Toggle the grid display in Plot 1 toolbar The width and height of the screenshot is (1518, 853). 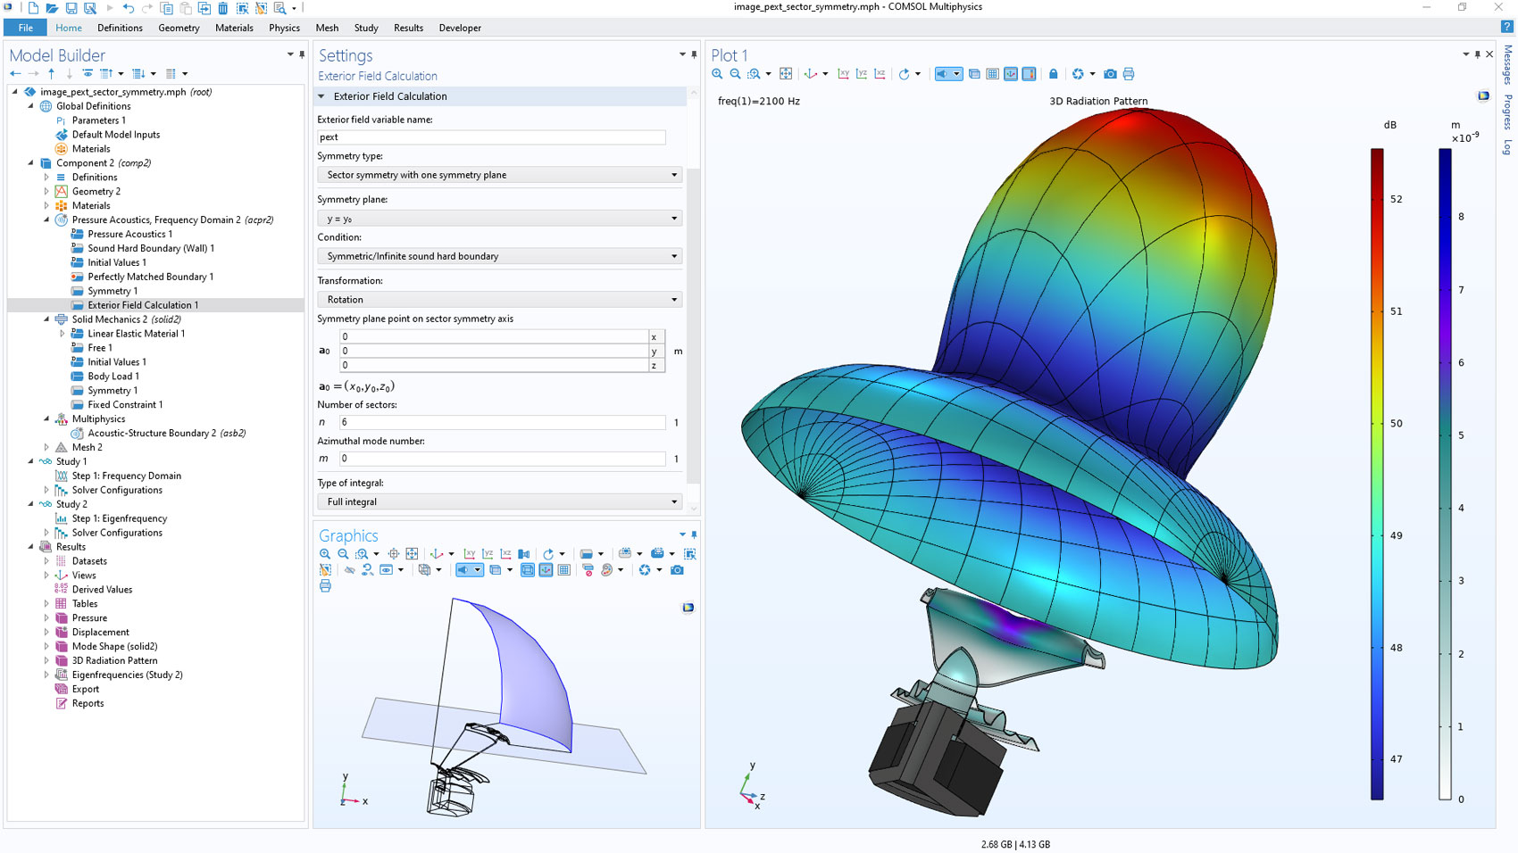pyautogui.click(x=992, y=74)
